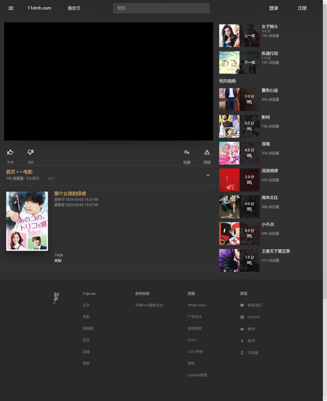Click the playlist icon on 断网 thumbnail
The width and height of the screenshot is (327, 401).
point(249,129)
